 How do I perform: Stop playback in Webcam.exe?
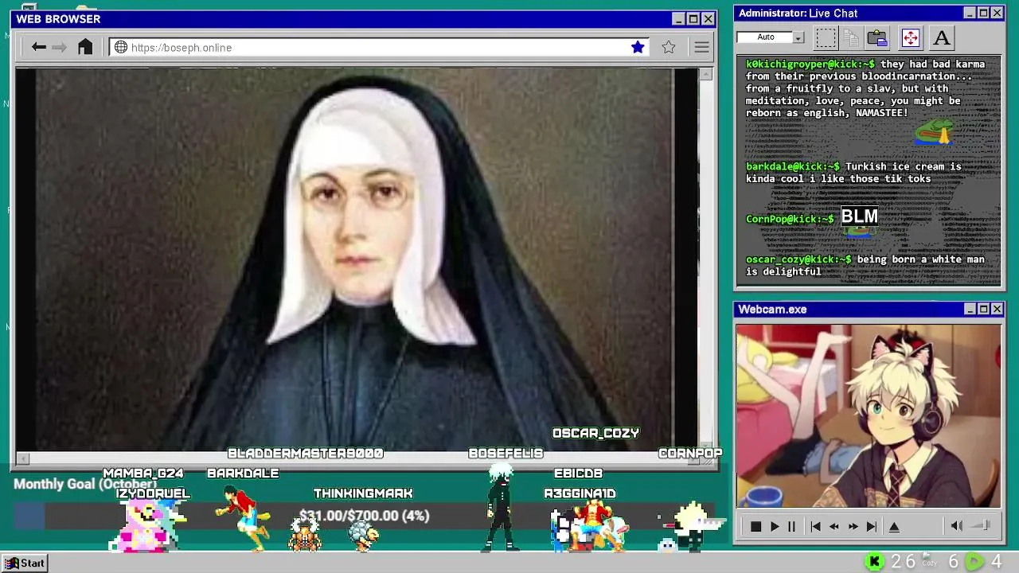pos(755,526)
